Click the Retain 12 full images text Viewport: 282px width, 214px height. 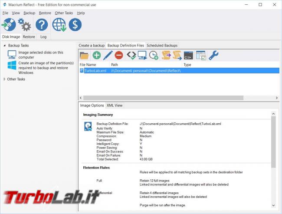pyautogui.click(x=154, y=181)
